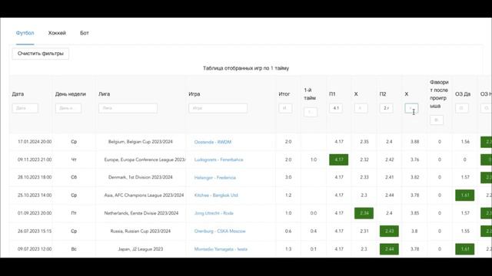Open the Kitchee - Bangkok Utd game link
This screenshot has width=492, height=276.
coord(216,195)
